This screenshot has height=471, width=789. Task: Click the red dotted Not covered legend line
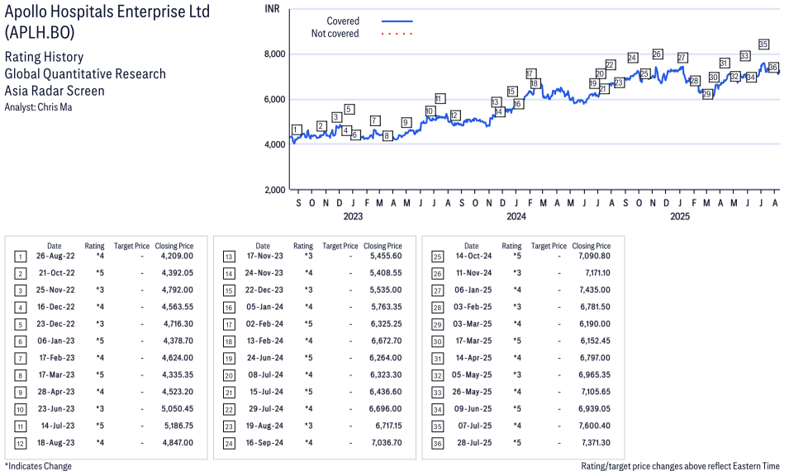[397, 34]
